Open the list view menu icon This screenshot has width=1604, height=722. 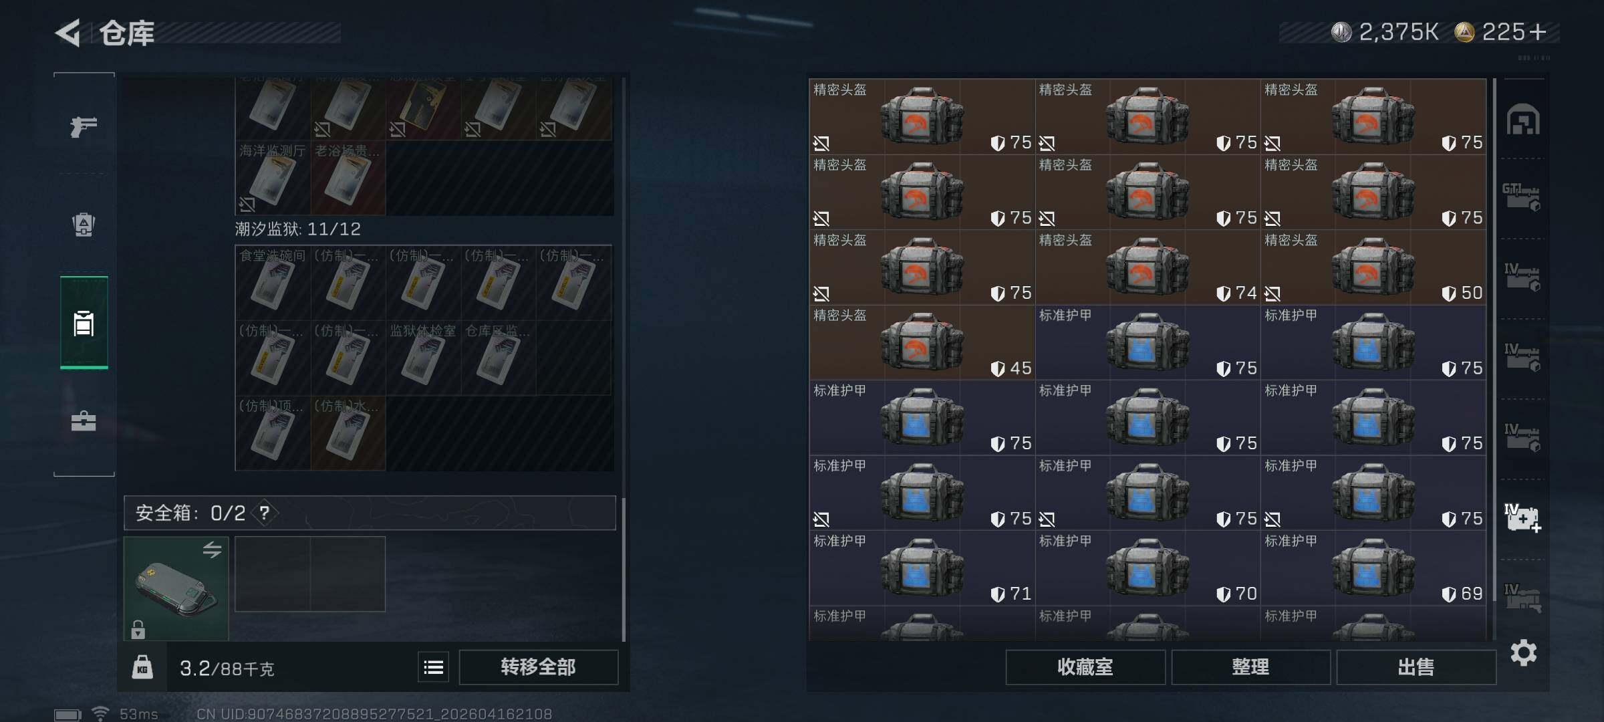[434, 667]
